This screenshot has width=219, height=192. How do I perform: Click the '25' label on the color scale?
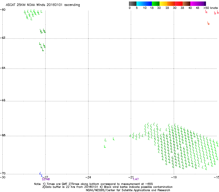tap(167, 8)
